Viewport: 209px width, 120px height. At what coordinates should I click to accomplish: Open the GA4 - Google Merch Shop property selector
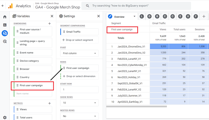point(57,6)
